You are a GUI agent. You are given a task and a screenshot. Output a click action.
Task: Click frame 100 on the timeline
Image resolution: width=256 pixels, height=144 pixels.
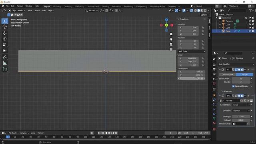[x=85, y=137]
